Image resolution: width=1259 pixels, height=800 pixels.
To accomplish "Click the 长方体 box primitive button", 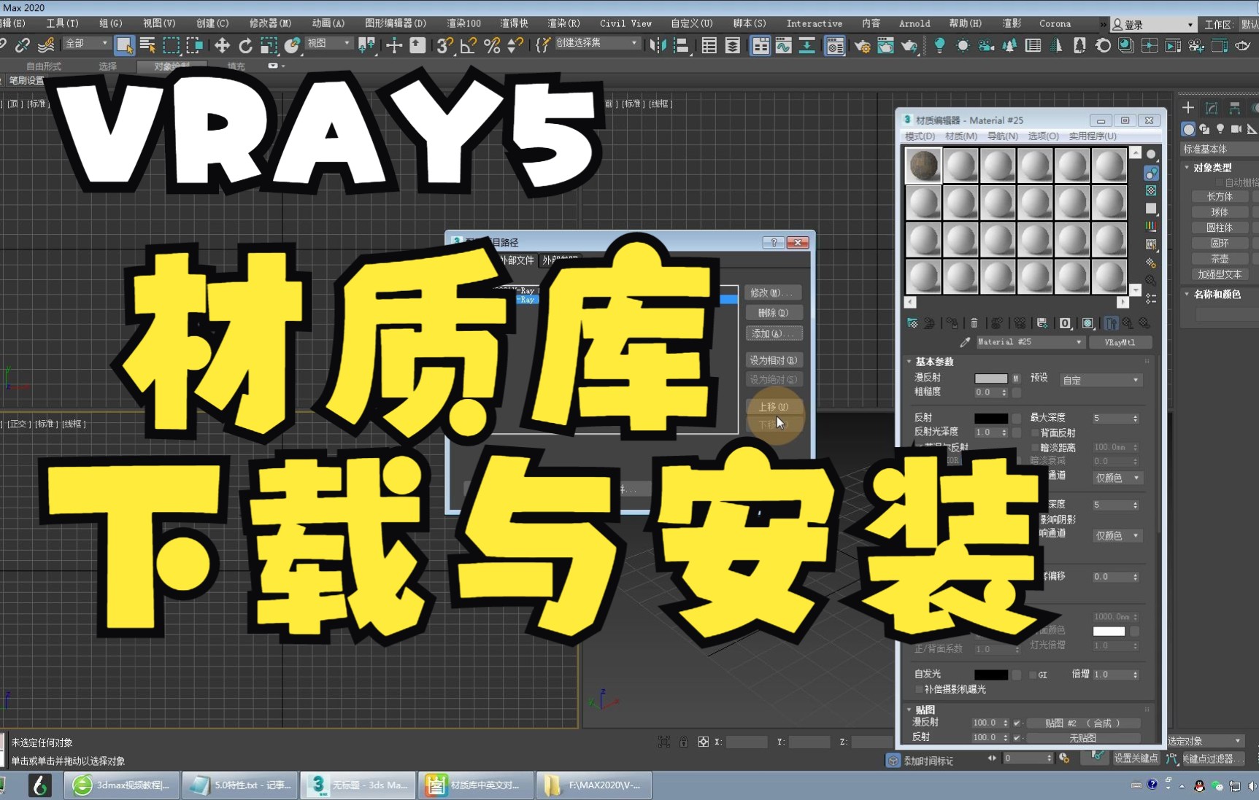I will 1219,196.
